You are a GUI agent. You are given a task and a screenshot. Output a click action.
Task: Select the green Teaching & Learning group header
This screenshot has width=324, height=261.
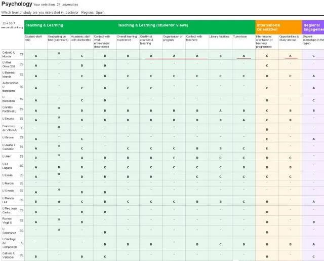click(45, 25)
